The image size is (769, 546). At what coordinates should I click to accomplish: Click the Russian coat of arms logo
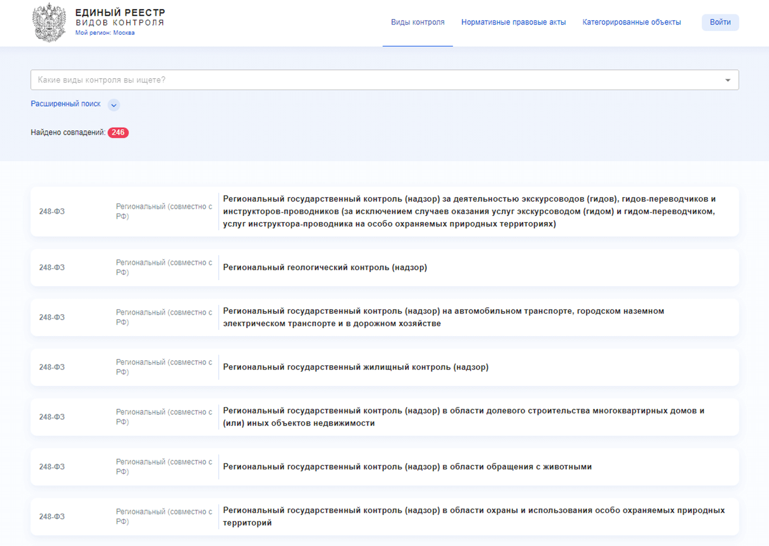(49, 22)
